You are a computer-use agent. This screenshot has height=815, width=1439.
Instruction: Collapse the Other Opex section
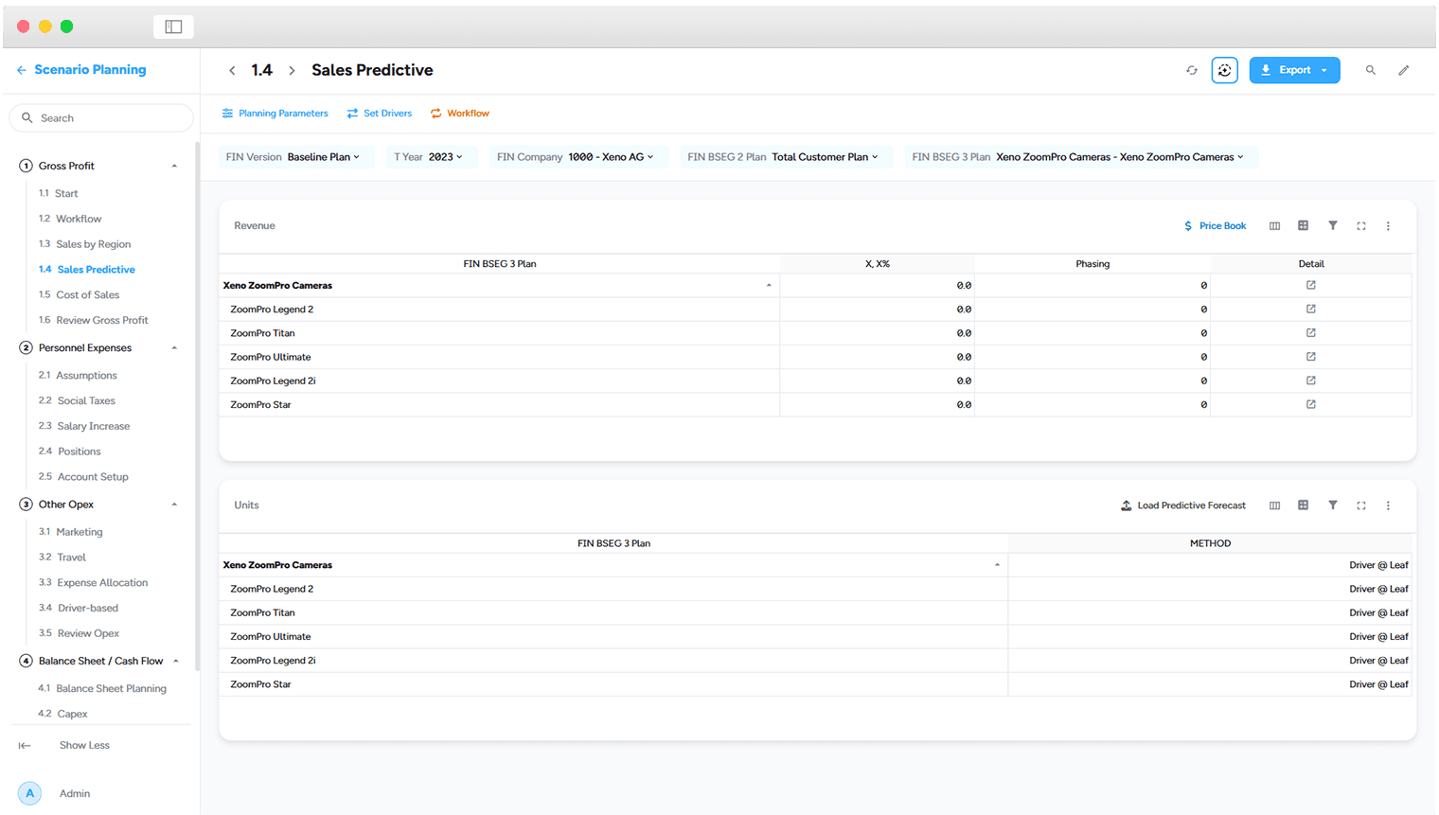click(x=174, y=505)
